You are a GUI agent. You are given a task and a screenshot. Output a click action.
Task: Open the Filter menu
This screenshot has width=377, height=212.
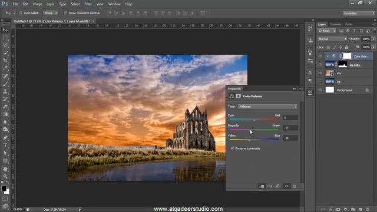pos(88,4)
